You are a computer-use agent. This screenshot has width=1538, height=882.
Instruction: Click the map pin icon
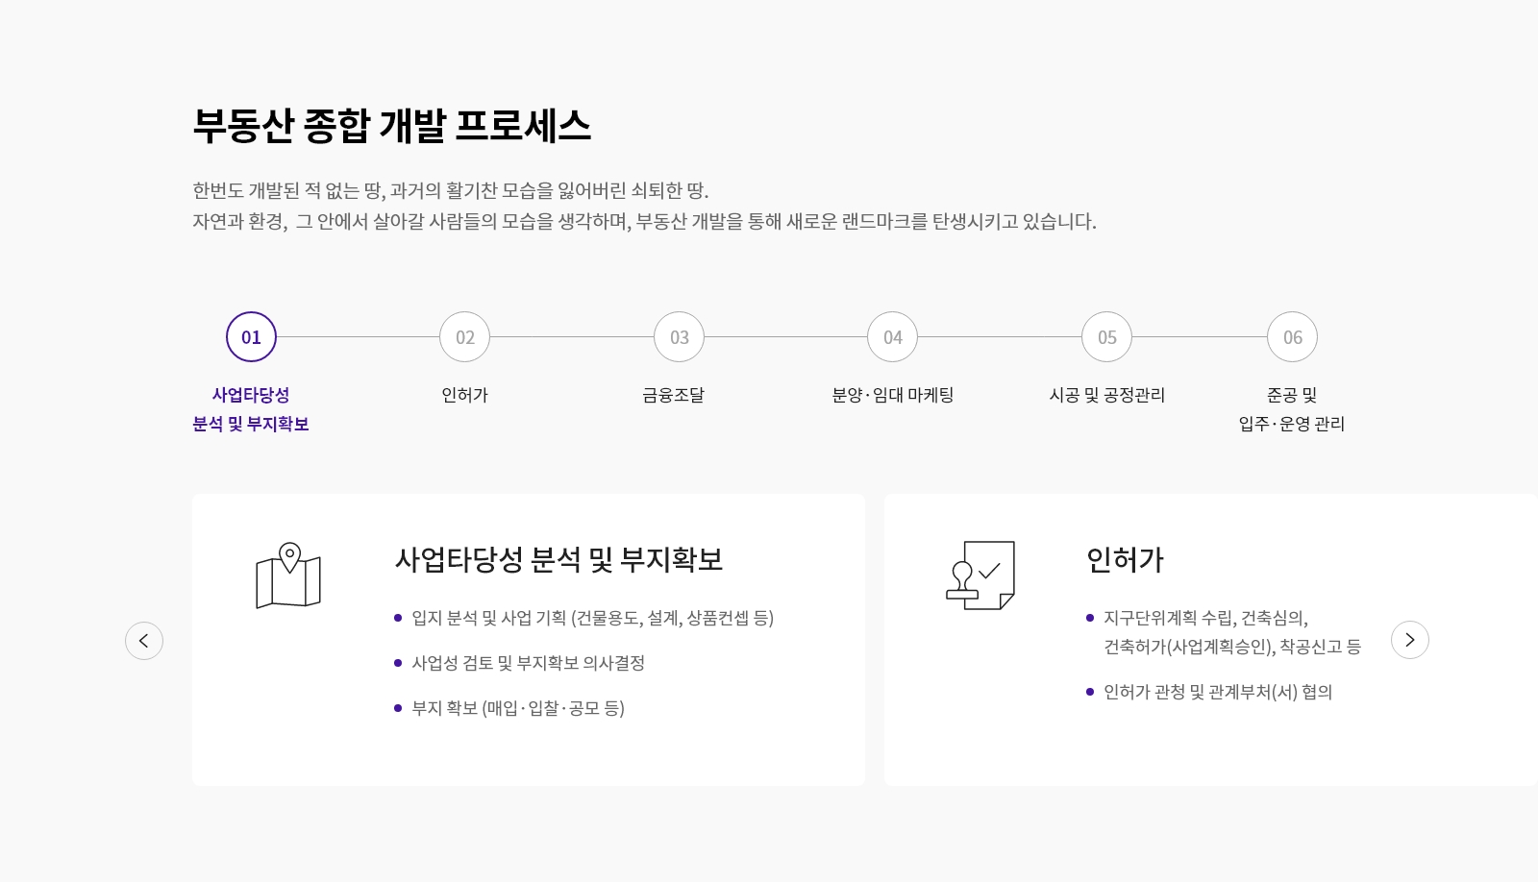coord(288,576)
